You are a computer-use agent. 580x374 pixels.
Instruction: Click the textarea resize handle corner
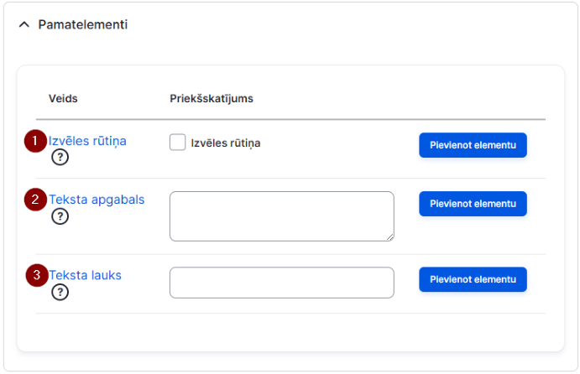pyautogui.click(x=390, y=237)
